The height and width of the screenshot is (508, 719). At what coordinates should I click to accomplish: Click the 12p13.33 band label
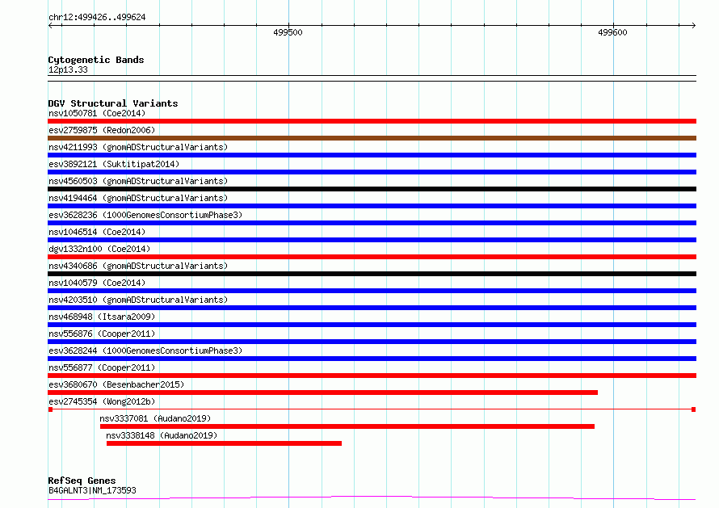tap(68, 69)
